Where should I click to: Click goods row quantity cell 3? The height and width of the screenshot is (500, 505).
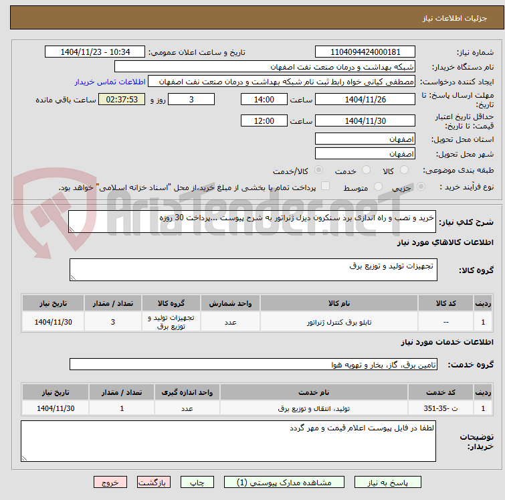[x=113, y=322]
